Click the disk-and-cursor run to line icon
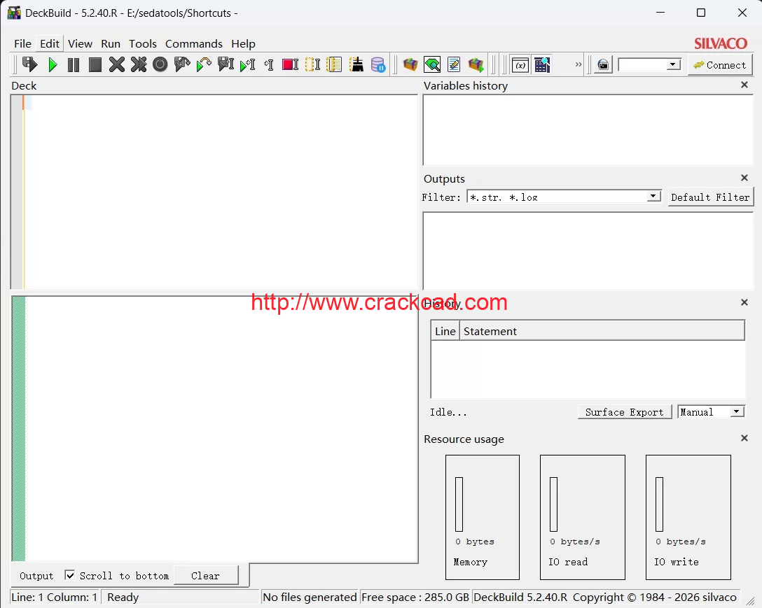This screenshot has height=608, width=762. pos(226,64)
